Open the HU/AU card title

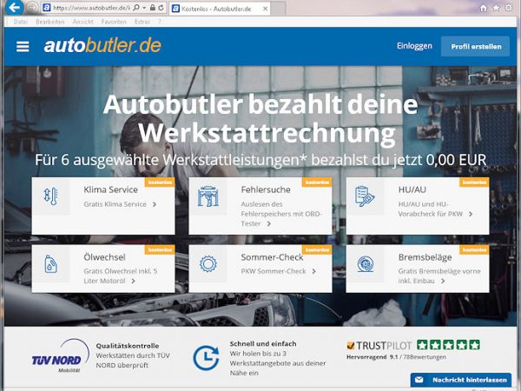(x=412, y=189)
